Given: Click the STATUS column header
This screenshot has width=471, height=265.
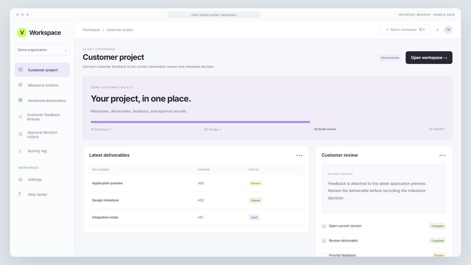Looking at the screenshot, I should 254,170.
